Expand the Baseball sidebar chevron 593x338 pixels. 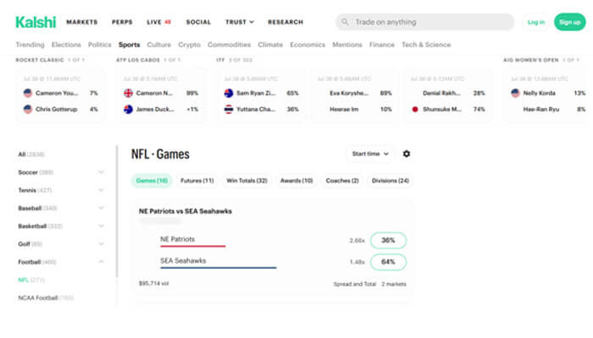click(x=101, y=208)
